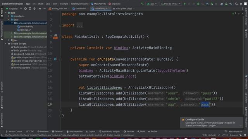Click the Attach Debugger to Android Process icon
The image size is (248, 139).
pyautogui.click(x=212, y=4)
